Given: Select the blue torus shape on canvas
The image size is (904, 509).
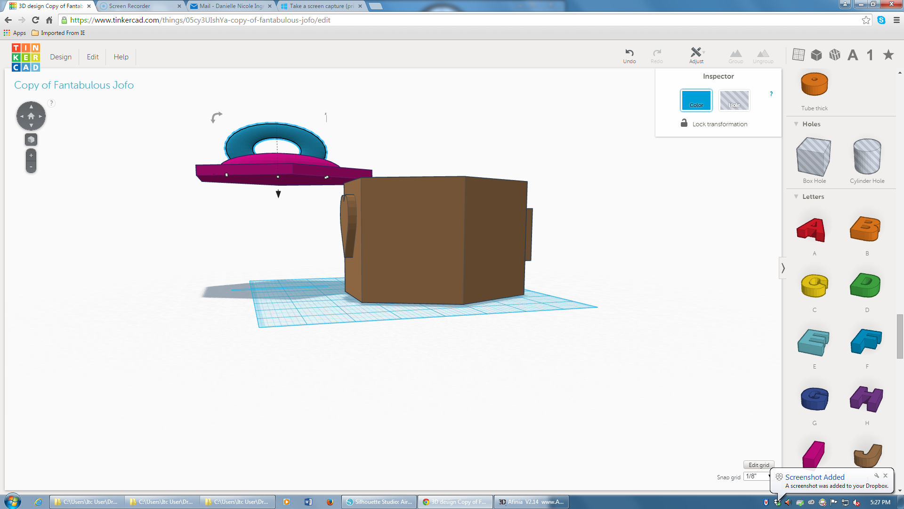Looking at the screenshot, I should pyautogui.click(x=240, y=140).
